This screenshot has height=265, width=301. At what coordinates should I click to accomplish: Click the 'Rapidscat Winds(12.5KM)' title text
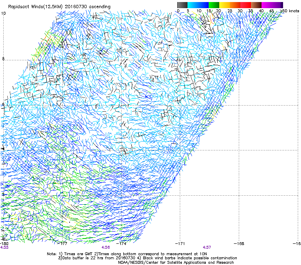(x=35, y=7)
